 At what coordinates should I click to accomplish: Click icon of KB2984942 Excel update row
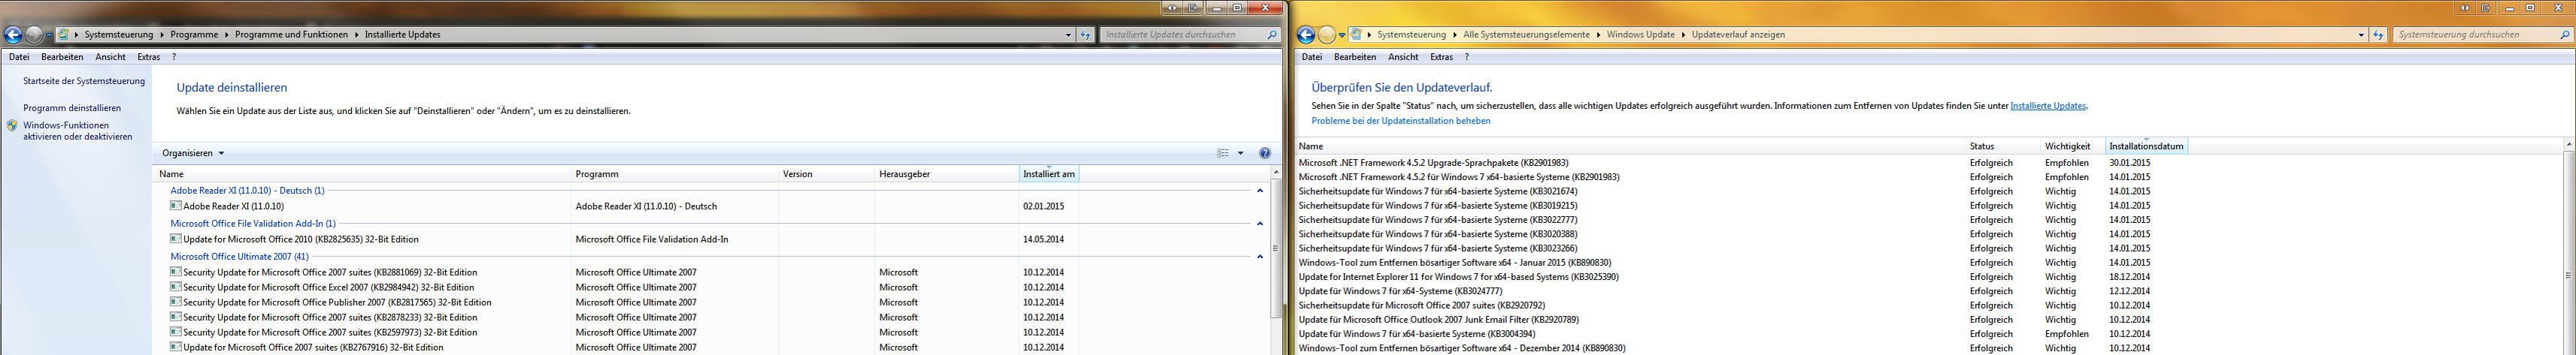tap(176, 286)
